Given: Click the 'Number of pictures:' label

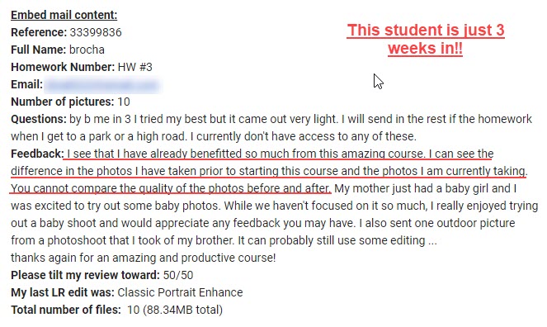Looking at the screenshot, I should 63,102.
